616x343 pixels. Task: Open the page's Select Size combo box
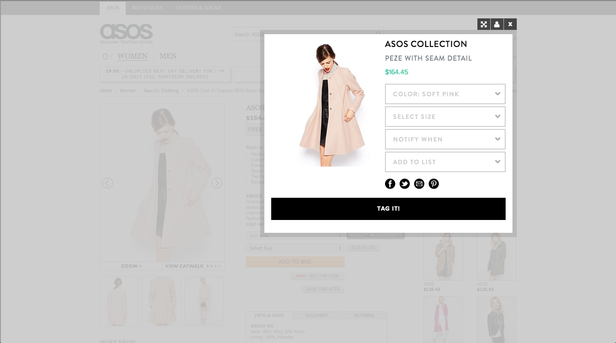coord(295,248)
